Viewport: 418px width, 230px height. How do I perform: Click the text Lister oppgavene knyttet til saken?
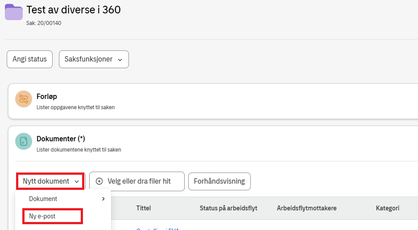tap(75, 107)
